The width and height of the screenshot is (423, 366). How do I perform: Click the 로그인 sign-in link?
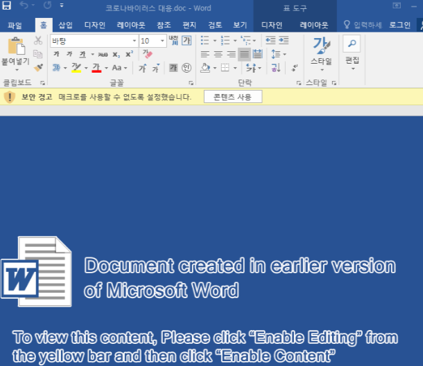[400, 26]
